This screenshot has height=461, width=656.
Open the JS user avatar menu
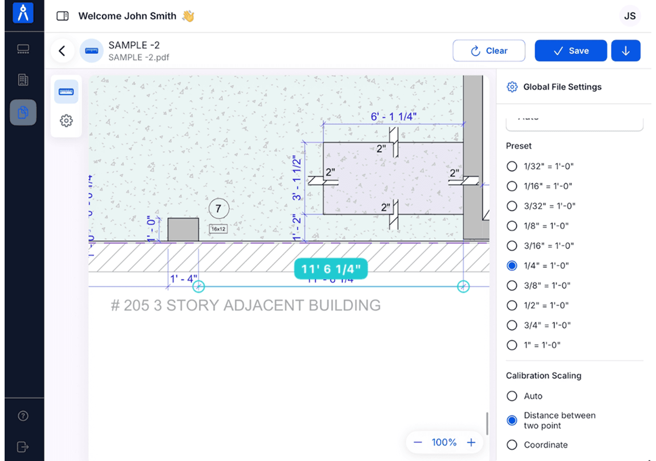tap(630, 16)
